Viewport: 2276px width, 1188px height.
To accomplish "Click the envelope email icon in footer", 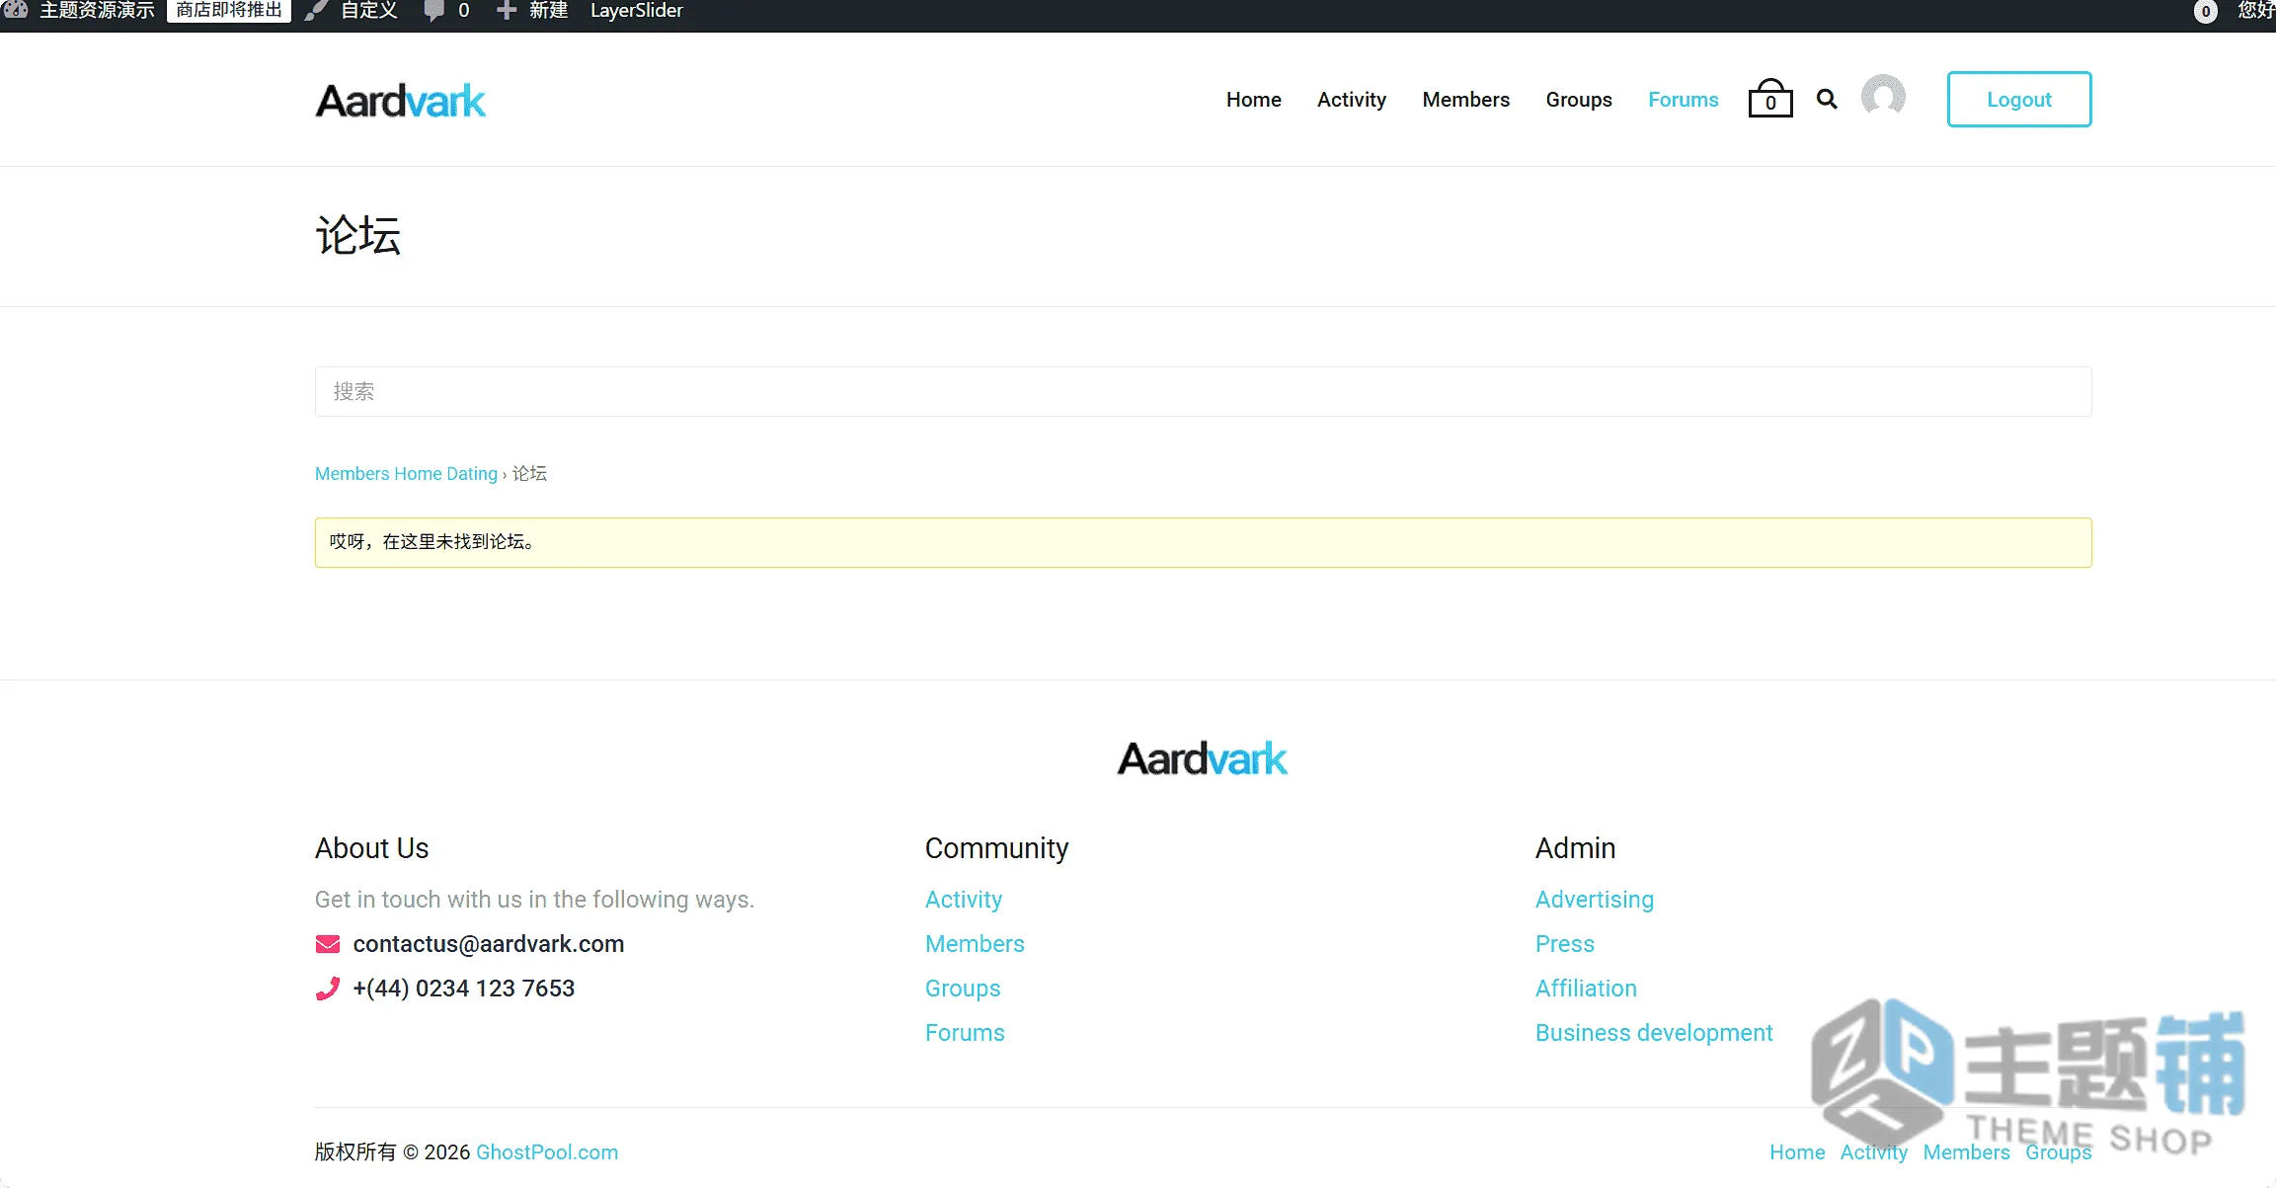I will tap(327, 944).
